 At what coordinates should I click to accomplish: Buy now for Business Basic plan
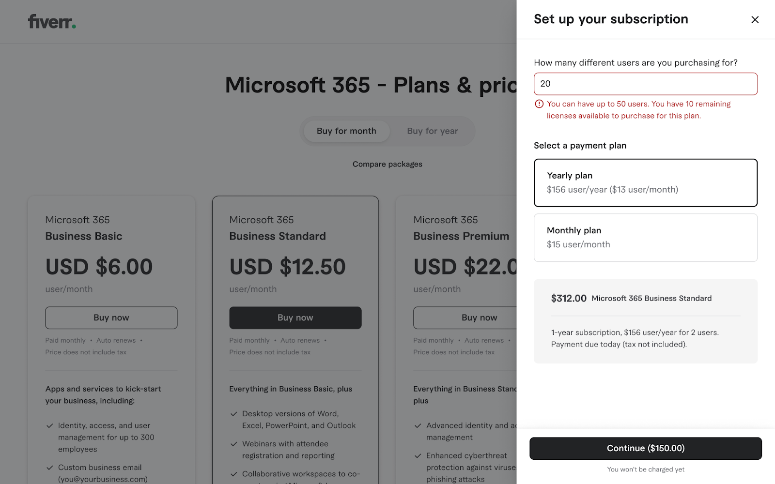111,318
